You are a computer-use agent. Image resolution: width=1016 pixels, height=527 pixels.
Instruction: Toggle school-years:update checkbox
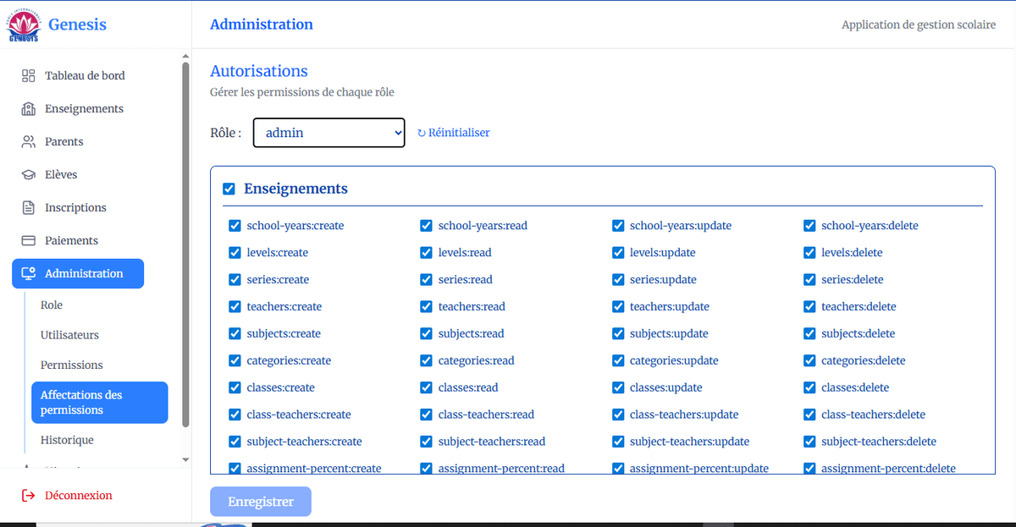618,226
